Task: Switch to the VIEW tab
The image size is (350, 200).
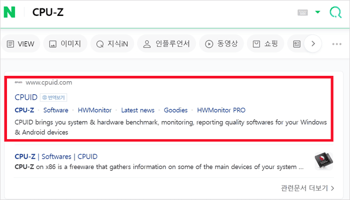Action: [x=20, y=44]
